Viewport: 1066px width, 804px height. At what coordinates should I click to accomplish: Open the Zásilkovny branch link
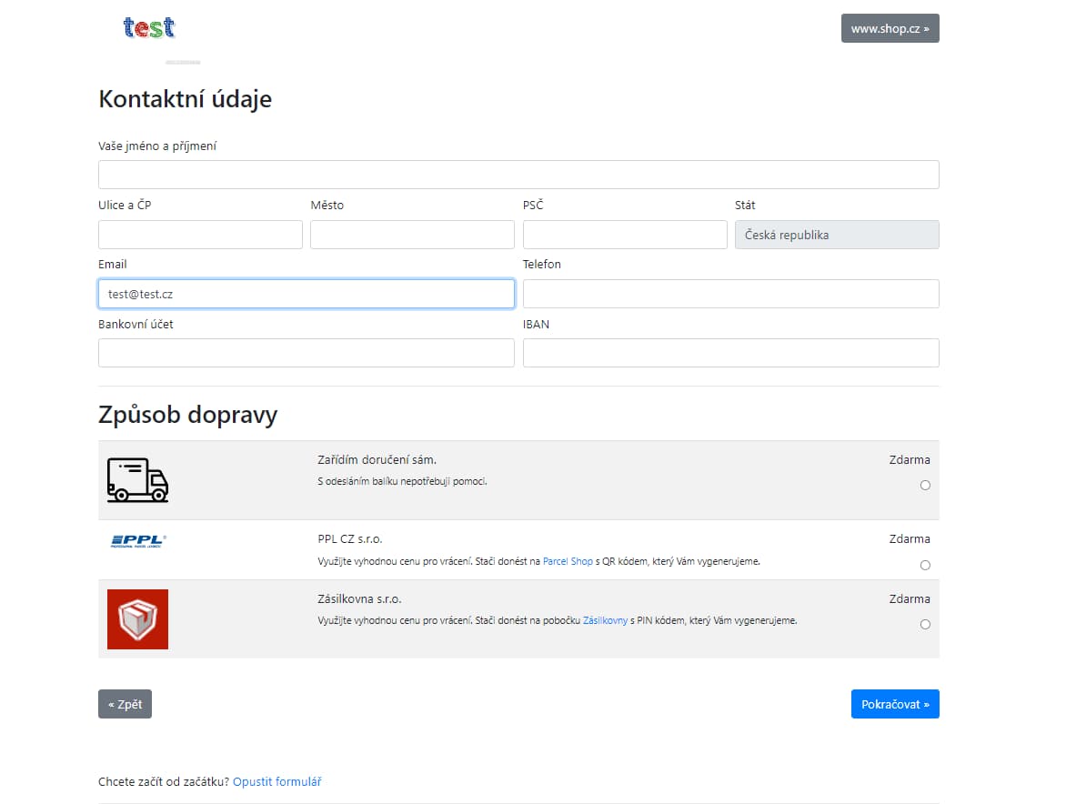pyautogui.click(x=605, y=620)
